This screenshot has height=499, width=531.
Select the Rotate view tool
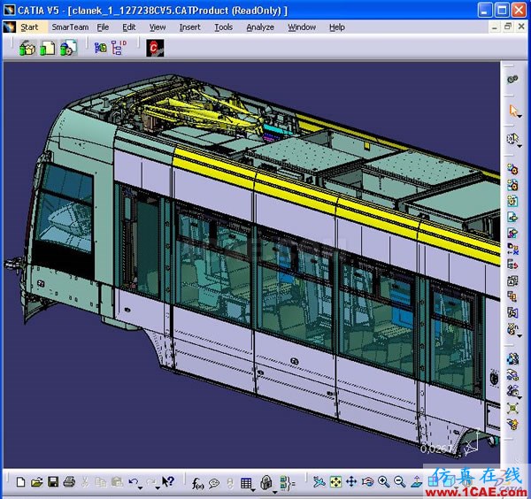(x=367, y=481)
